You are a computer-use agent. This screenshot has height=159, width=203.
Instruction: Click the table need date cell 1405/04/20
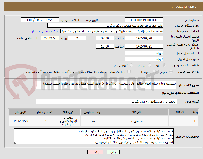[21, 121]
